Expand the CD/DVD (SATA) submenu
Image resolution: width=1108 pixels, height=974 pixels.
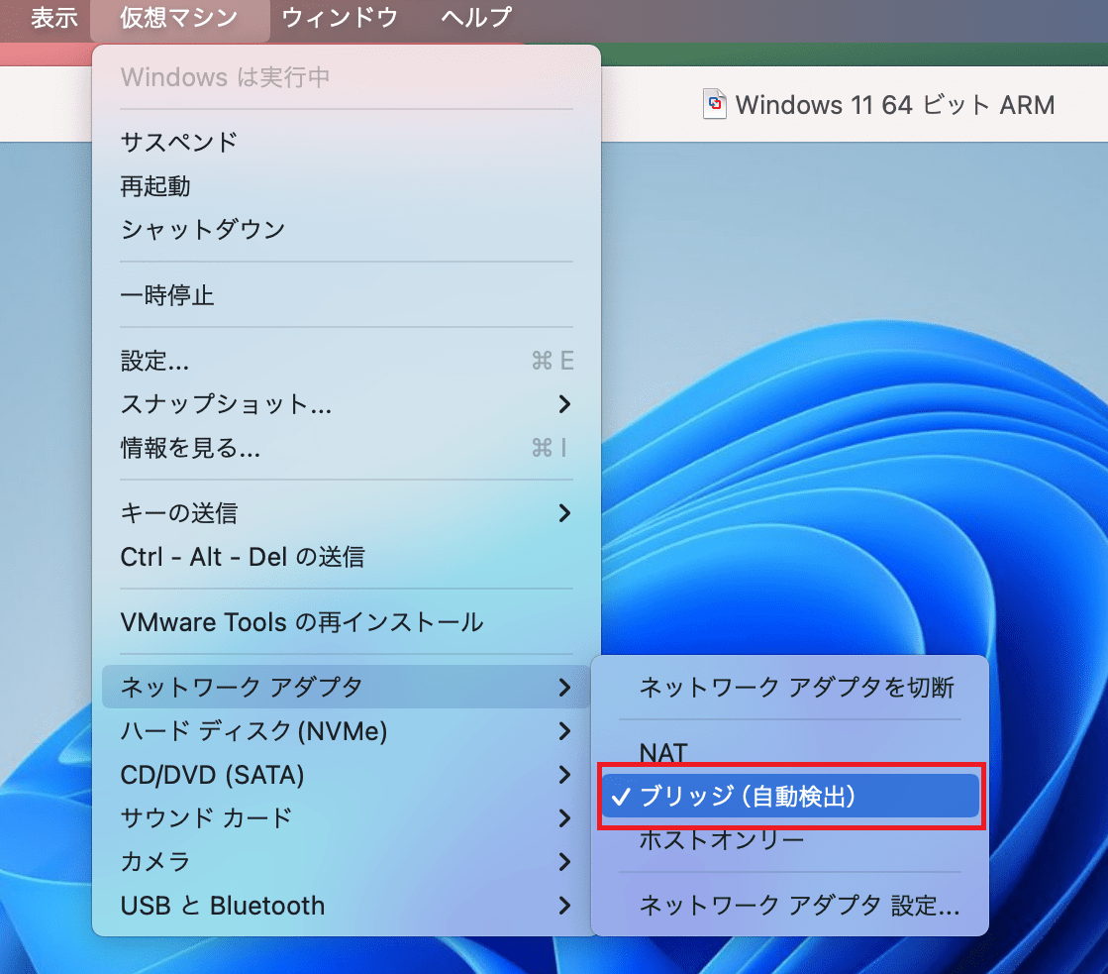point(347,775)
